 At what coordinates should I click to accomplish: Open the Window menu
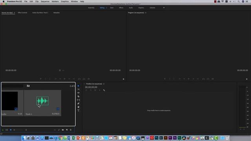click(x=74, y=2)
